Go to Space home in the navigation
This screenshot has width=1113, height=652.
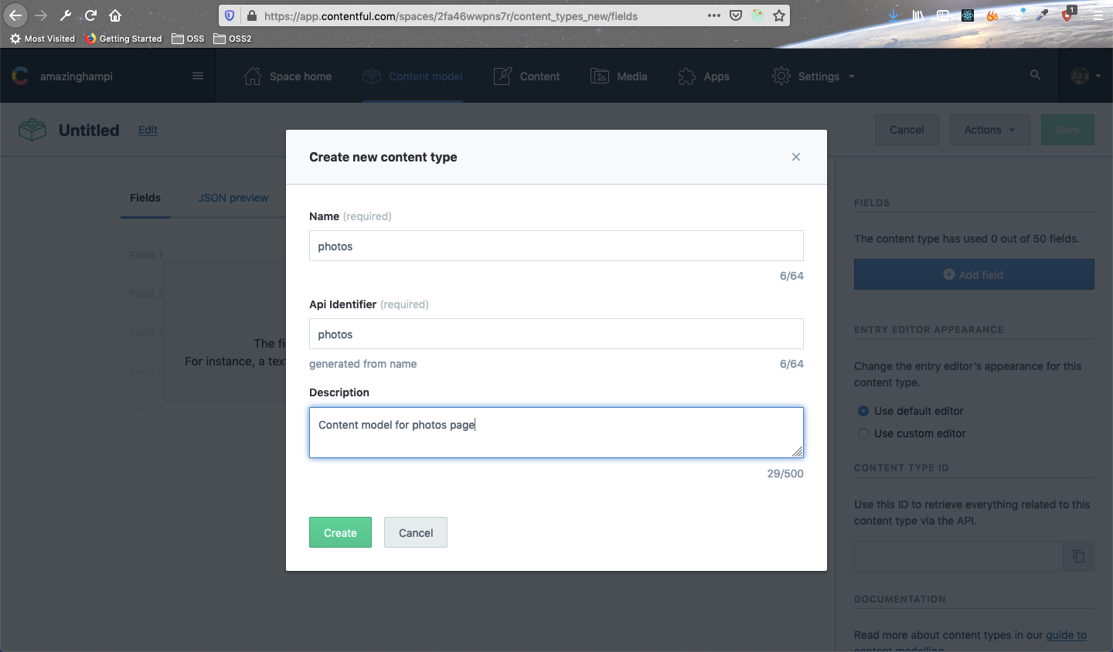pyautogui.click(x=288, y=76)
